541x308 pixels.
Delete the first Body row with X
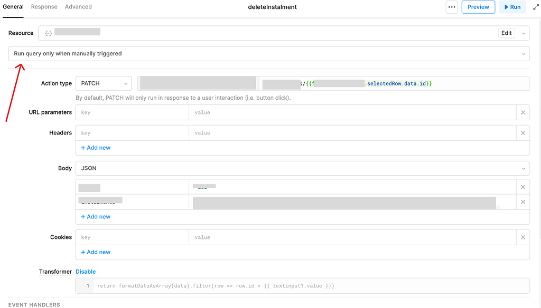click(x=523, y=187)
